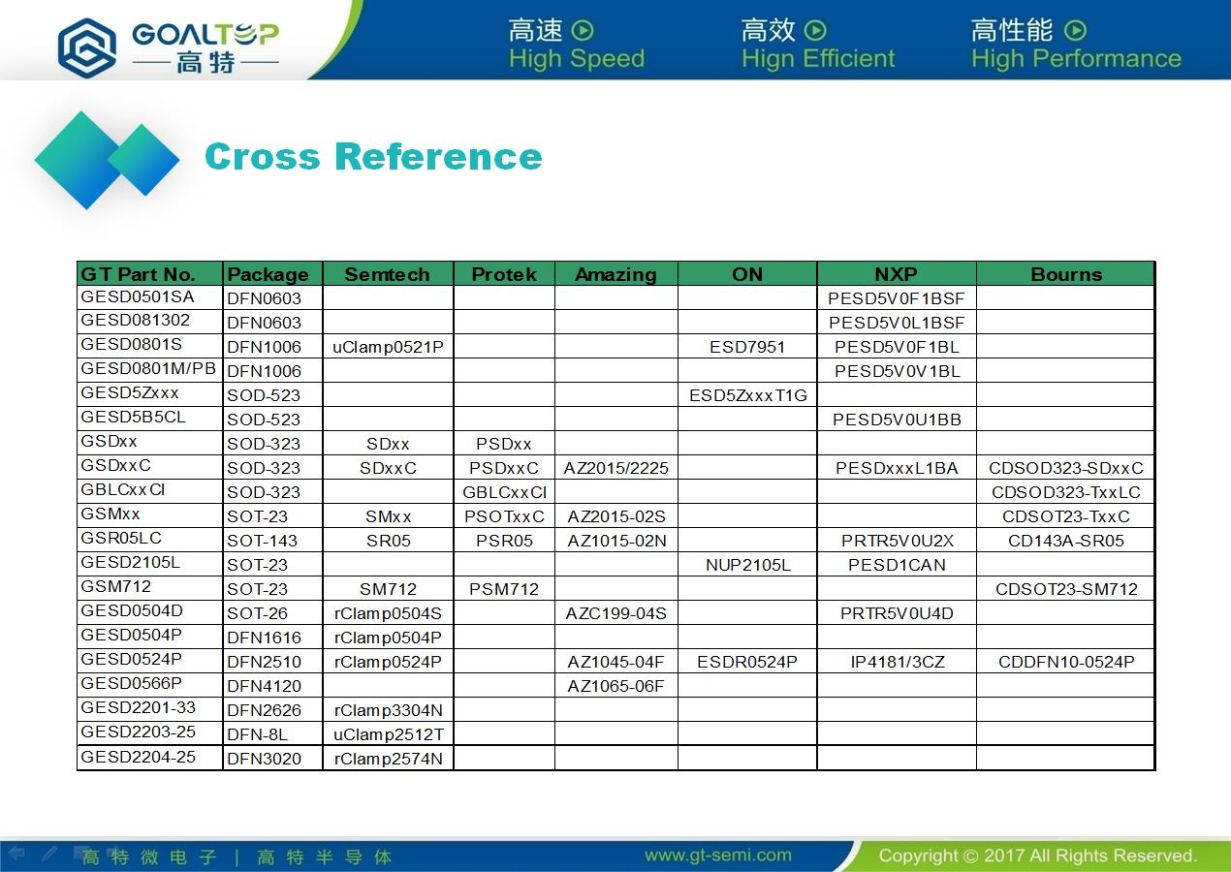The image size is (1231, 872).
Task: Select the pen annotation tool icon
Action: (49, 854)
